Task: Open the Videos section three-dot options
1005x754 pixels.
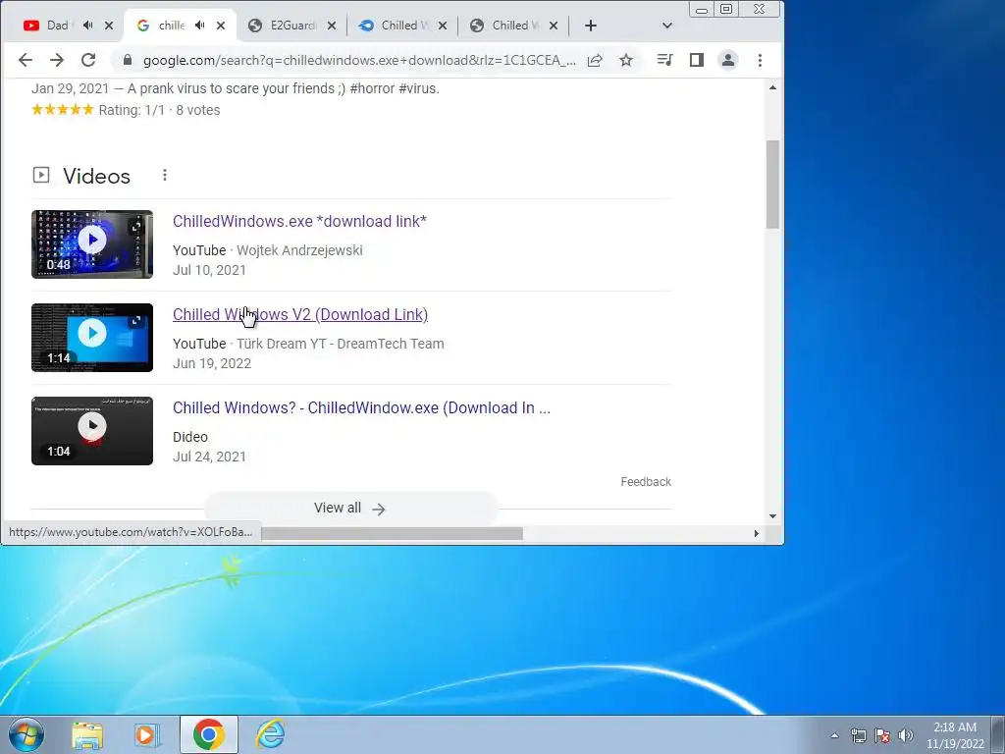Action: 165,175
